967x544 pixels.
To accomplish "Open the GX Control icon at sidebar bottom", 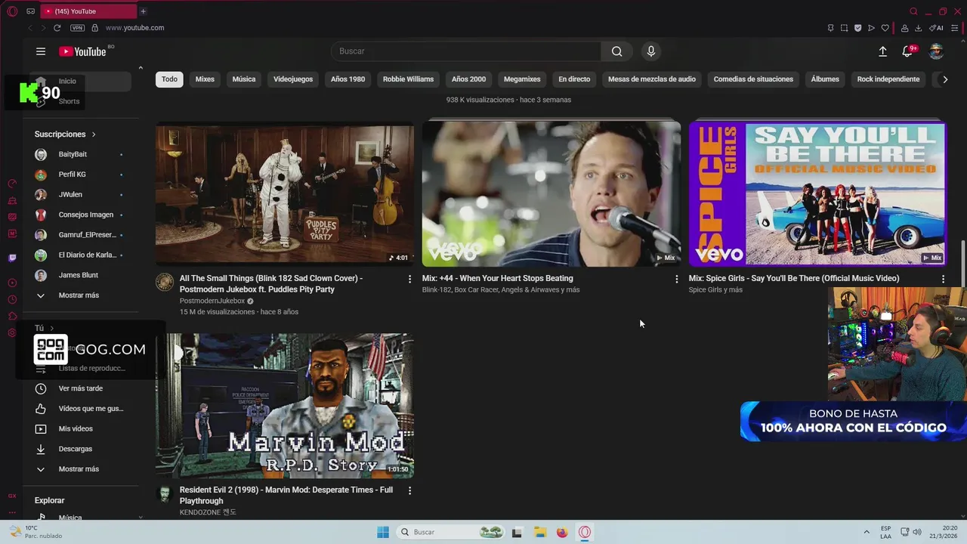I will (12, 496).
